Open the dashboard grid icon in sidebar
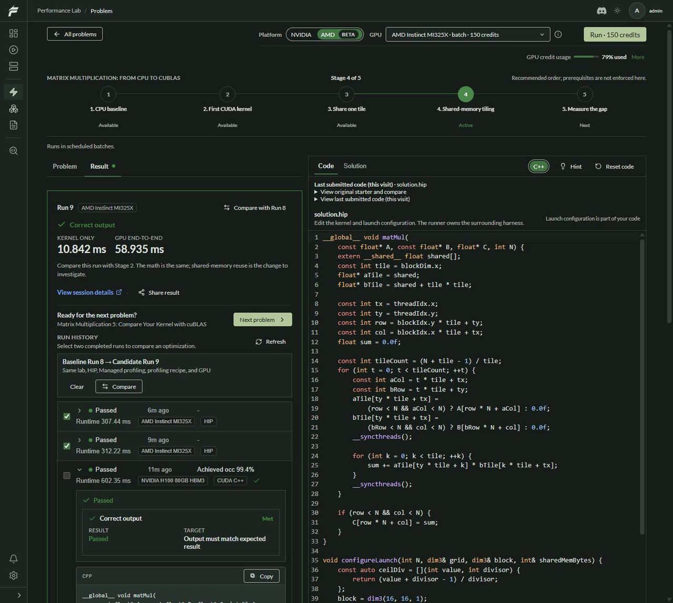Viewport: 673px width, 603px height. [14, 33]
